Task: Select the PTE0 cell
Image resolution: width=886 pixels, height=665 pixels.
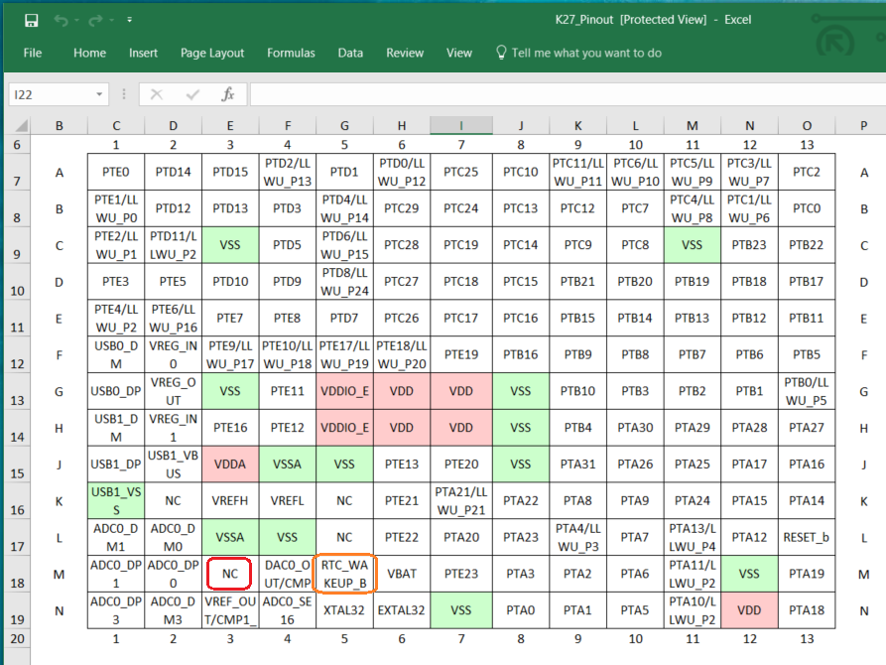Action: click(x=116, y=172)
